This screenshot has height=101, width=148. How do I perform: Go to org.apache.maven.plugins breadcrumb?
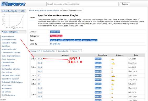pyautogui.click(x=48, y=10)
